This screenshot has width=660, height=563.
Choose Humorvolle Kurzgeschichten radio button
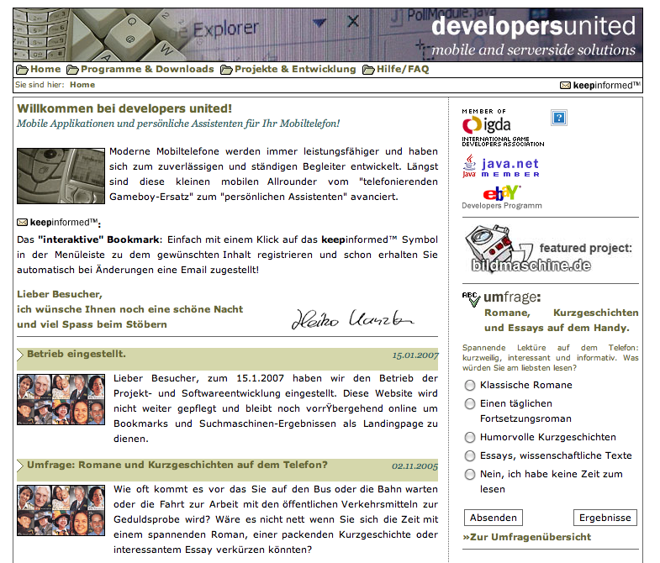tap(470, 438)
